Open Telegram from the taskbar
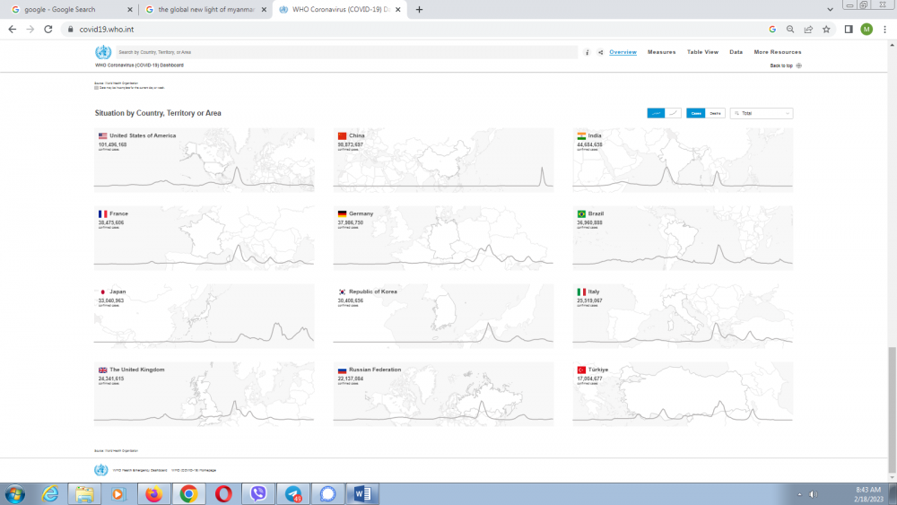This screenshot has width=897, height=505. click(x=293, y=493)
